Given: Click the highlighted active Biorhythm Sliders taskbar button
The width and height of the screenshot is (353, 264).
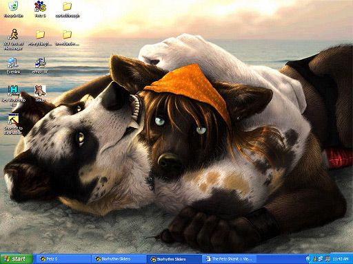Looking at the screenshot, I should click(174, 259).
